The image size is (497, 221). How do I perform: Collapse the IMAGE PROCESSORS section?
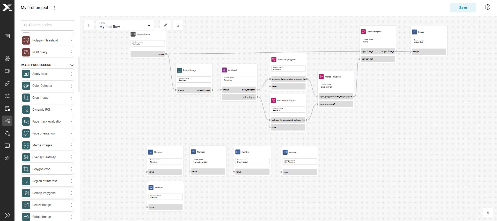72,65
